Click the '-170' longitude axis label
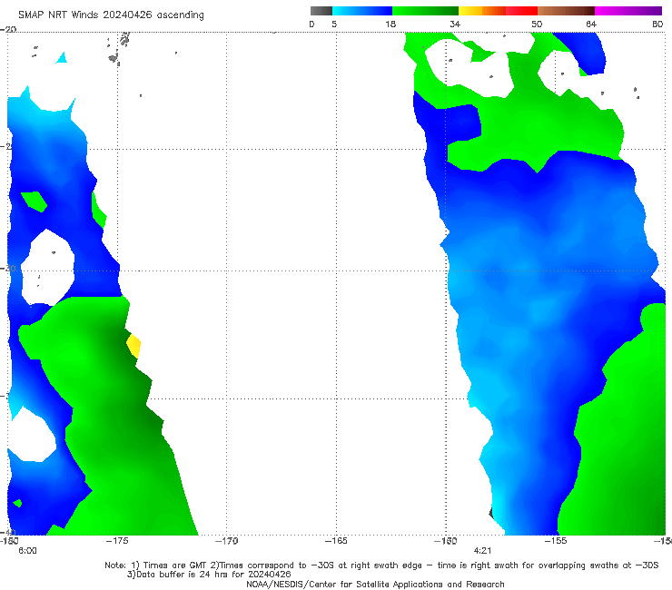Viewport: 672px width, 590px height. (226, 541)
